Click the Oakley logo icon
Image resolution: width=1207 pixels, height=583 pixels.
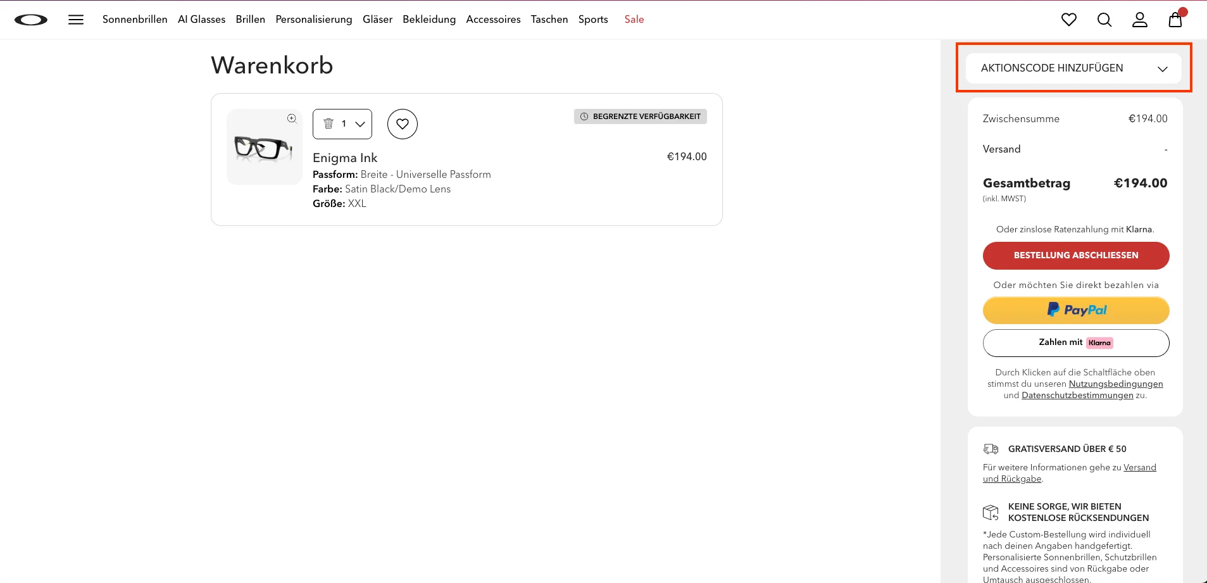pos(31,20)
